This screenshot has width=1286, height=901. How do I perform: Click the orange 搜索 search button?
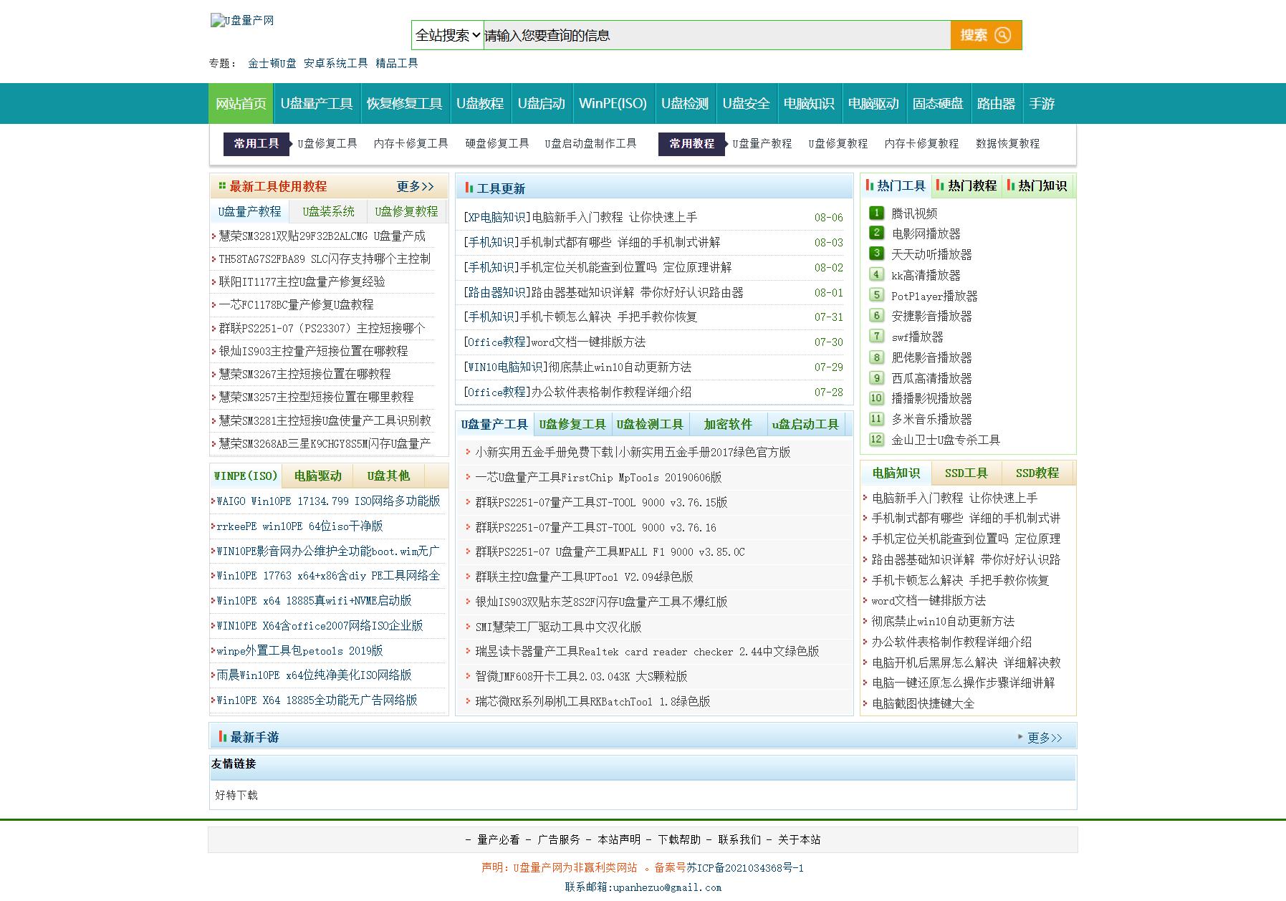986,35
